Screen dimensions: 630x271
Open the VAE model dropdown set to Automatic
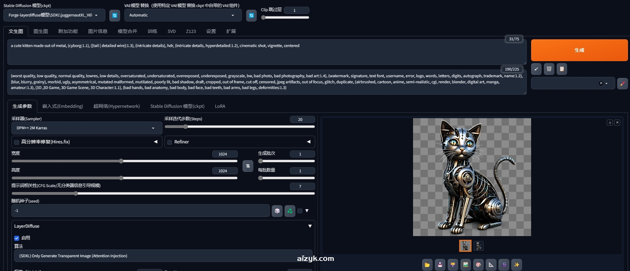[183, 15]
